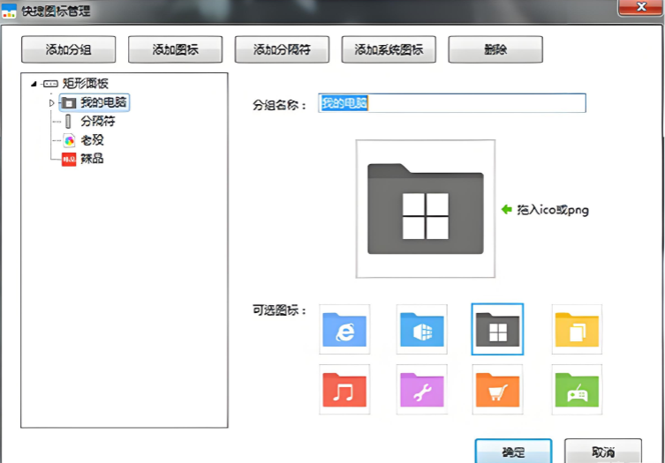The height and width of the screenshot is (463, 665).
Task: Pick the red music note folder icon
Action: pyautogui.click(x=344, y=389)
